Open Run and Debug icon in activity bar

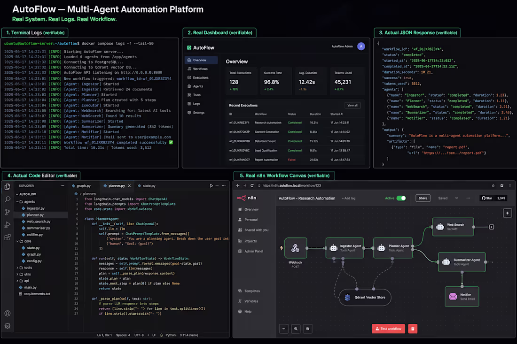click(7, 225)
